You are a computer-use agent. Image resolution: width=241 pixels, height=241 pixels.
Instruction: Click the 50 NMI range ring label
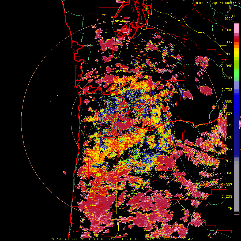[x=120, y=71]
